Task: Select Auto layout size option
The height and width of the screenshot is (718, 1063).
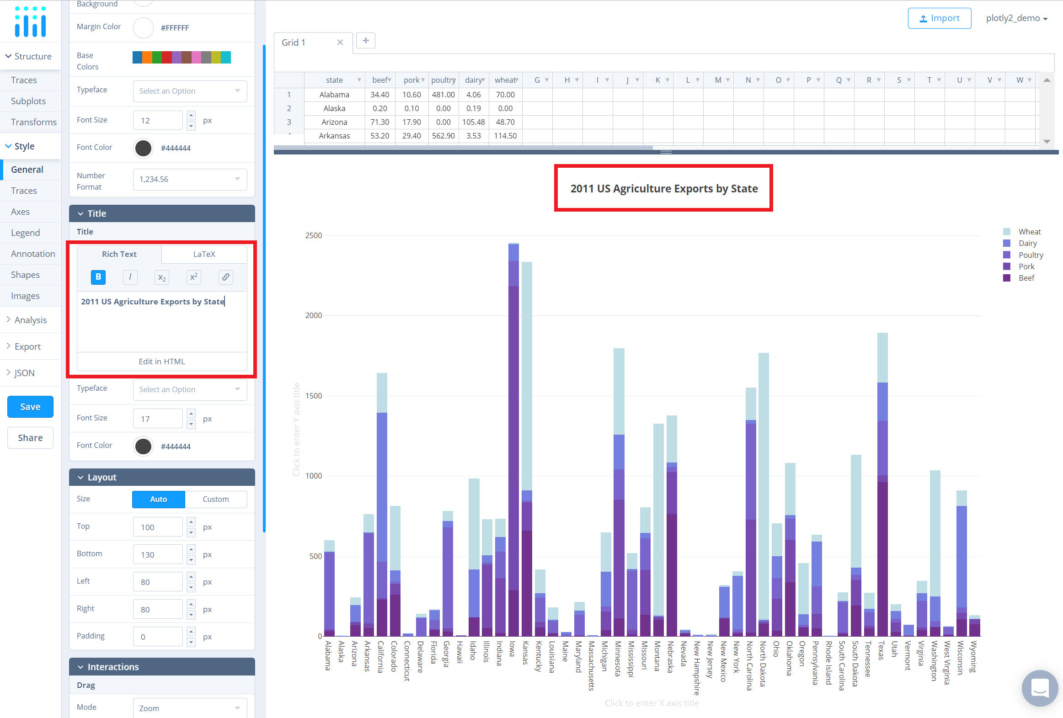Action: tap(158, 499)
